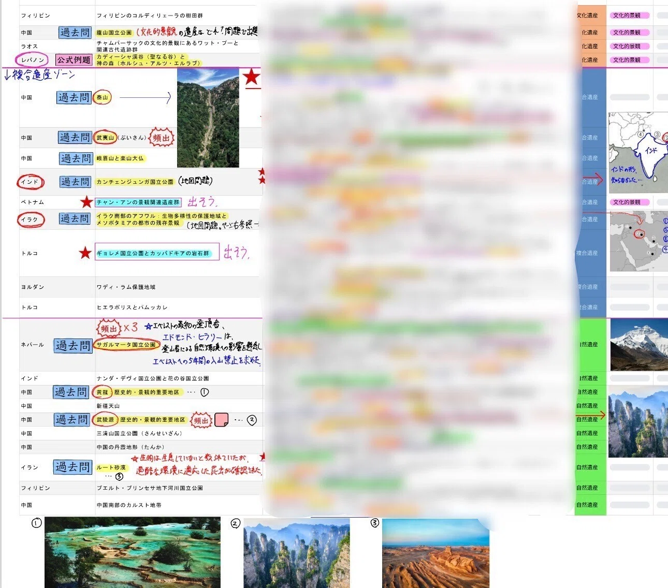
Task: Click the 頻出 stamp next to 武夷山
Action: pyautogui.click(x=161, y=138)
